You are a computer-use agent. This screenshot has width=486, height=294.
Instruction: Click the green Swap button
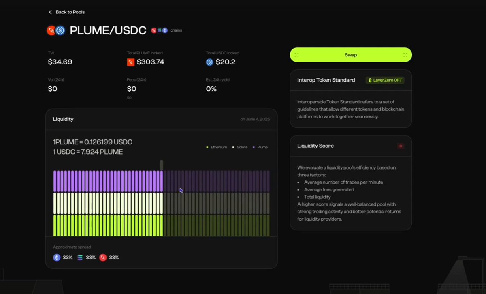point(351,55)
